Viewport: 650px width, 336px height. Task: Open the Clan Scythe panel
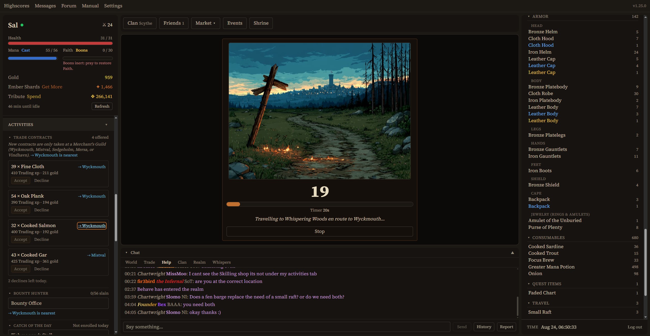click(140, 23)
